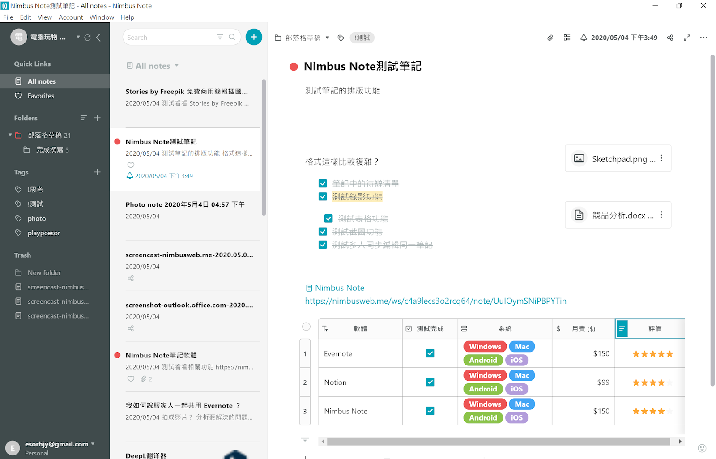Viewport: 716px width, 459px height.
Task: Select the table with the round selector
Action: point(306,327)
